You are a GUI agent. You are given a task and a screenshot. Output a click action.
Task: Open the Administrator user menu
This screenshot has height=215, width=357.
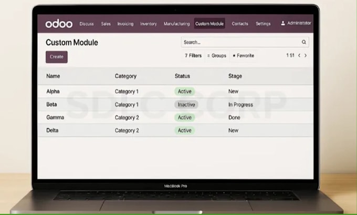[x=296, y=23]
